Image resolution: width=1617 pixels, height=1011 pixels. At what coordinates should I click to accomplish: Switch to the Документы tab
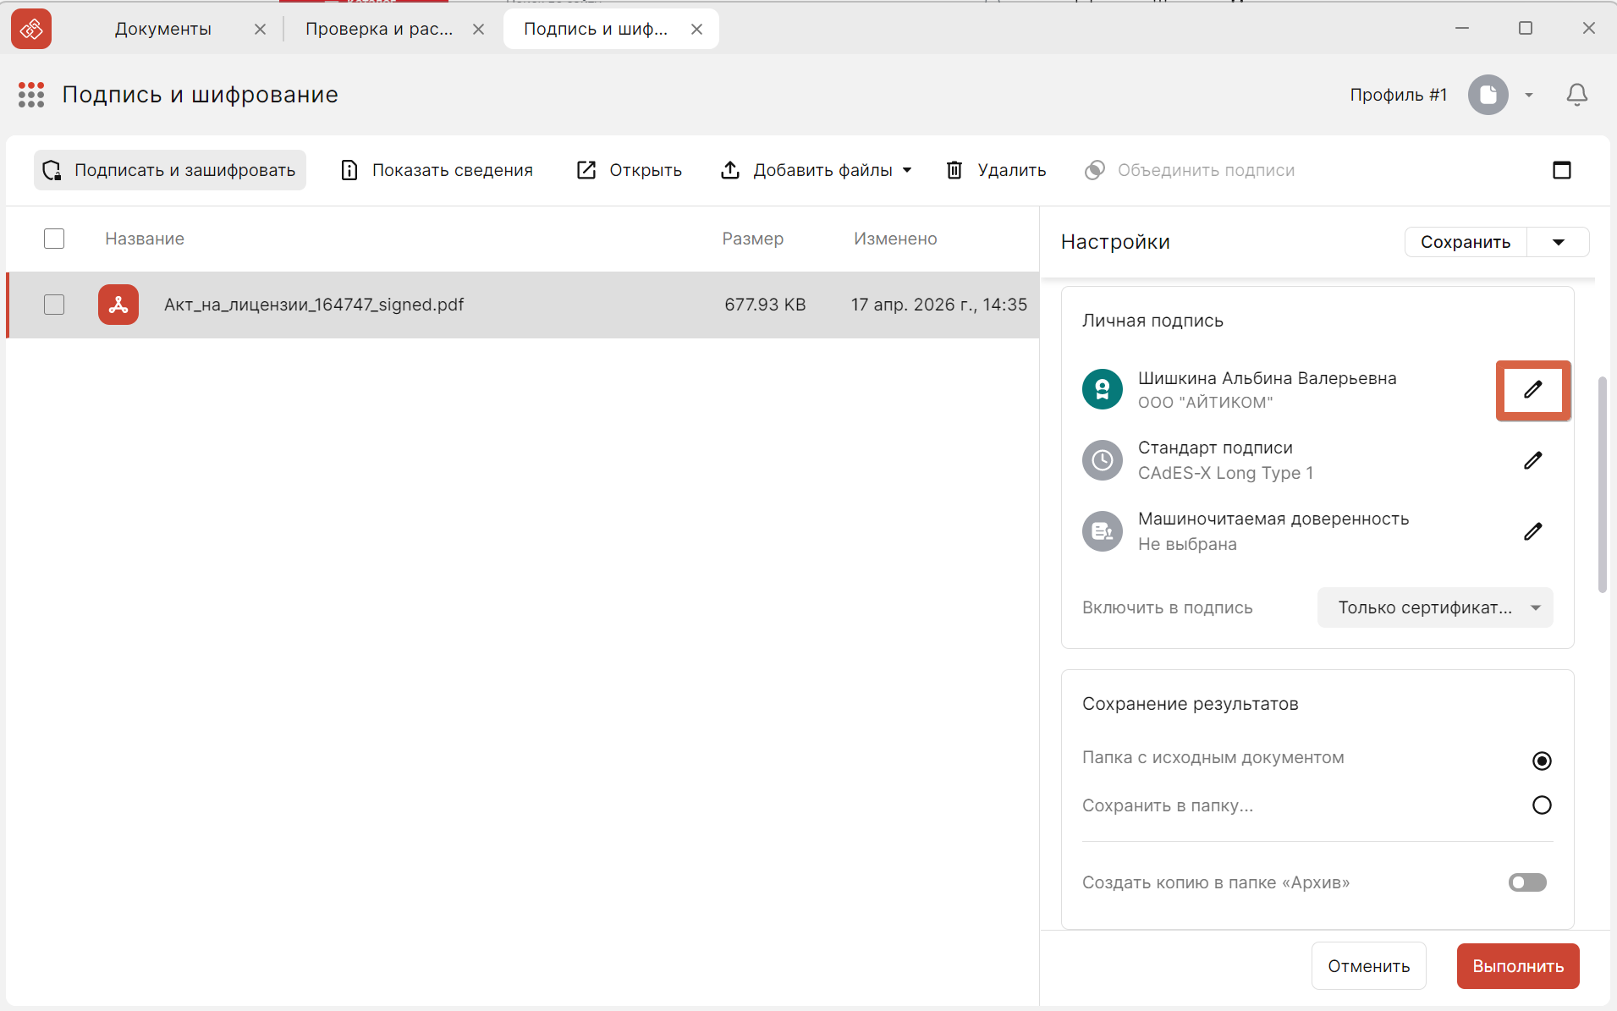coord(163,29)
